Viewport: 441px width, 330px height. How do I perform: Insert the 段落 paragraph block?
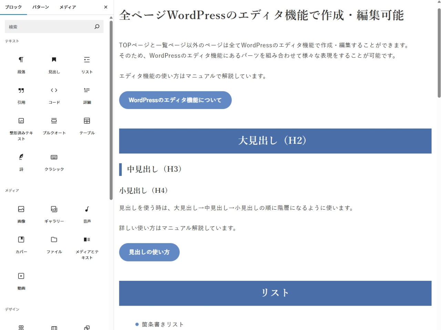coord(21,65)
